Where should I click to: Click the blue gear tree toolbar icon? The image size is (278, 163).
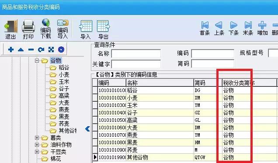click(x=61, y=50)
